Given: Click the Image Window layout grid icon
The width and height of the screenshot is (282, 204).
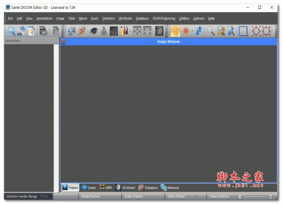Looking at the screenshot, I should pos(63,41).
